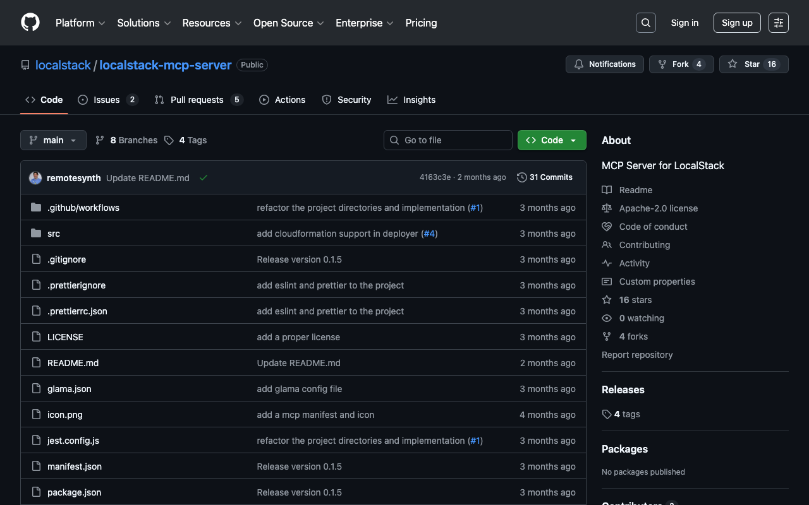Click the GitHub logo icon
The width and height of the screenshot is (809, 505).
pyautogui.click(x=30, y=23)
